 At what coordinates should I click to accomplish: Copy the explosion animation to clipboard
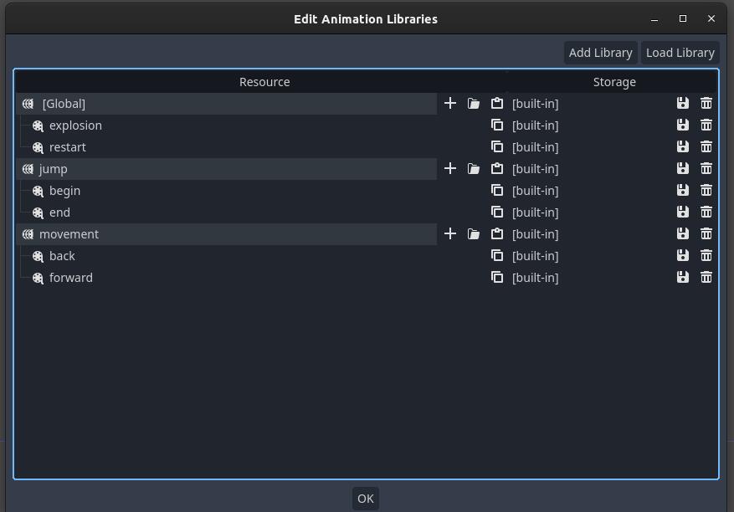pos(496,125)
